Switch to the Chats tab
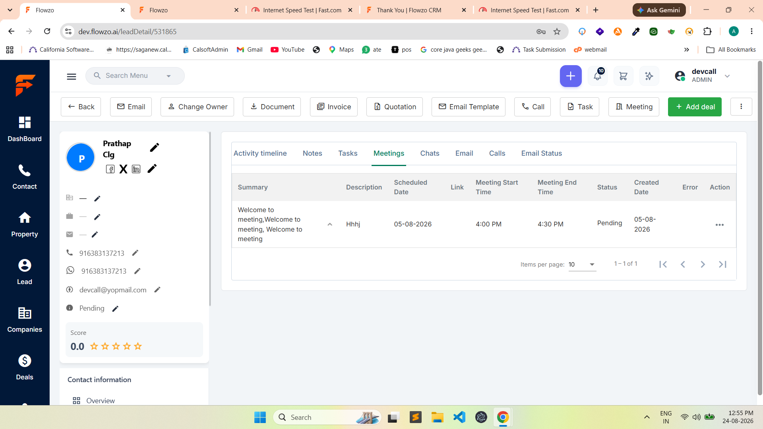This screenshot has height=429, width=763. click(x=430, y=153)
